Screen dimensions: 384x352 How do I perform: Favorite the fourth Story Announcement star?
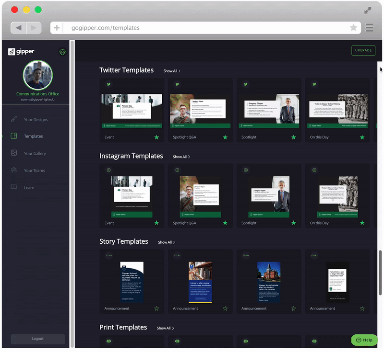pyautogui.click(x=362, y=308)
